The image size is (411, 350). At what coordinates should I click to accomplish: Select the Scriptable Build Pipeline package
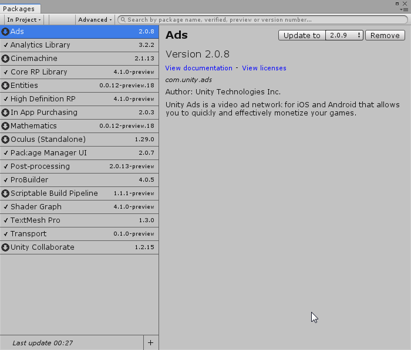click(x=79, y=193)
